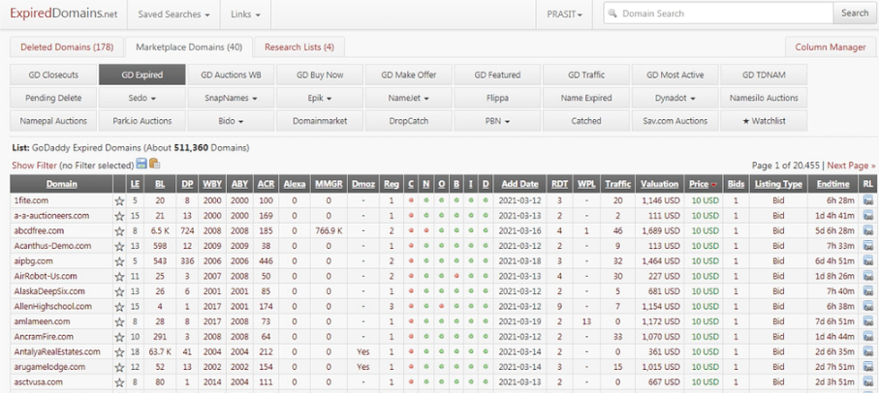
Task: Switch to Marketplace Domains tab
Action: point(189,47)
